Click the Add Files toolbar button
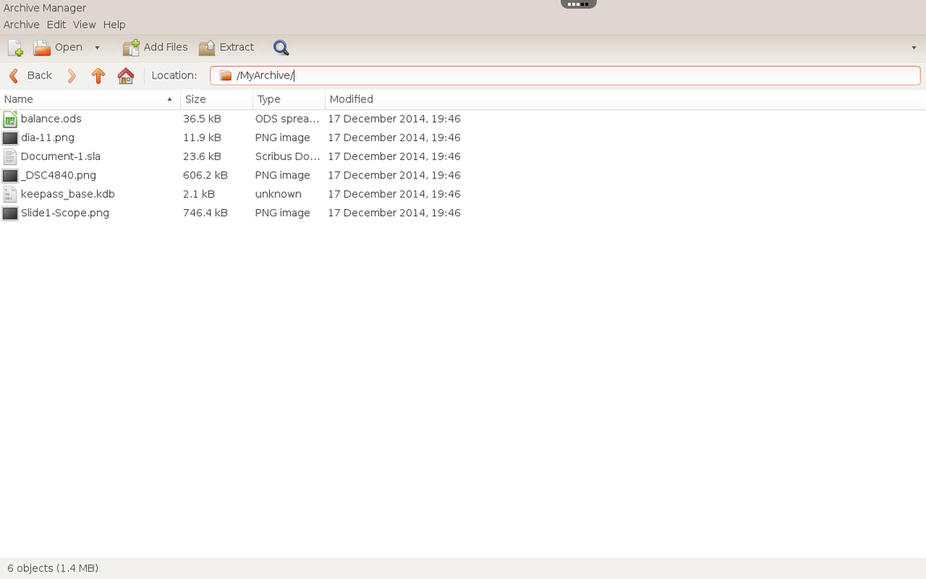 point(155,48)
